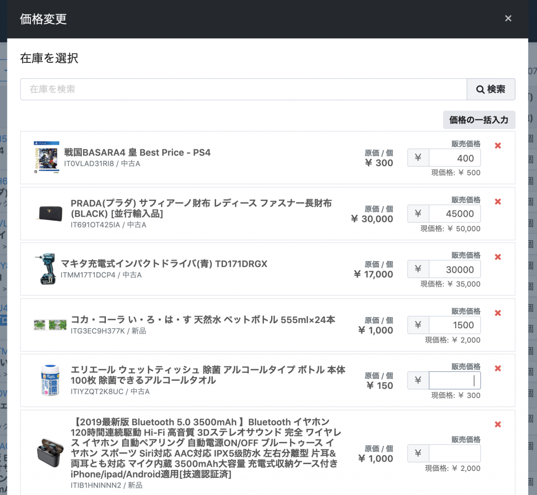Click the 価格変更 dialog title
Viewport: 537px width, 495px height.
coord(43,19)
